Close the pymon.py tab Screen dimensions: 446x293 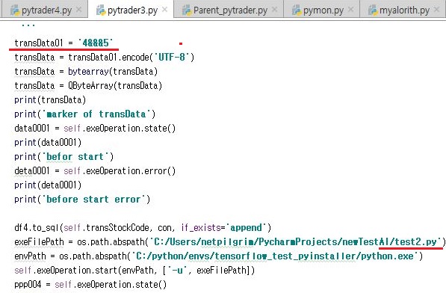tap(351, 10)
